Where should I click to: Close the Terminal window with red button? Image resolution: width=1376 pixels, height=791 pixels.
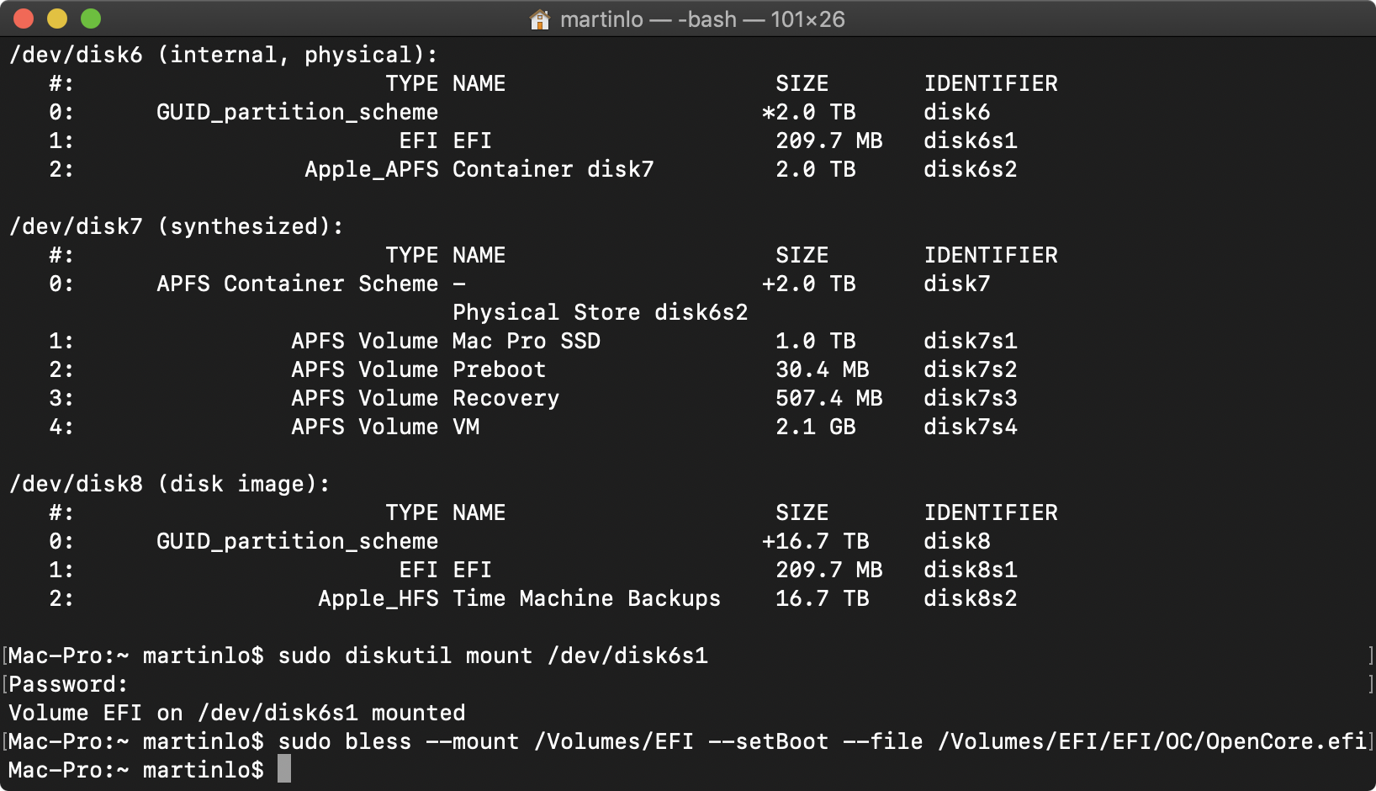click(24, 19)
